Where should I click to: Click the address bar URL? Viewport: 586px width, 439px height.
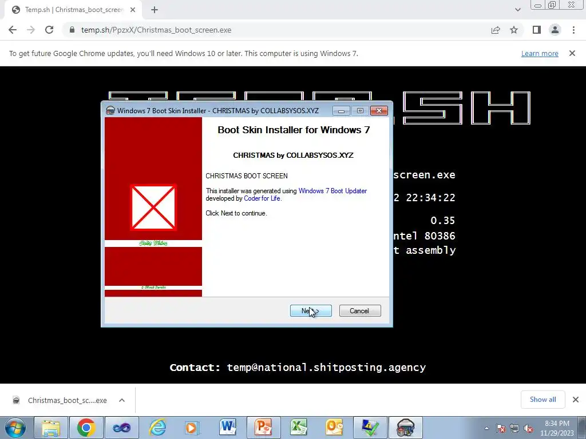(156, 30)
